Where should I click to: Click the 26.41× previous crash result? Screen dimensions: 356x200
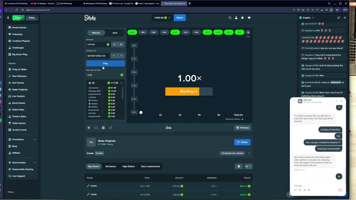[132, 32]
